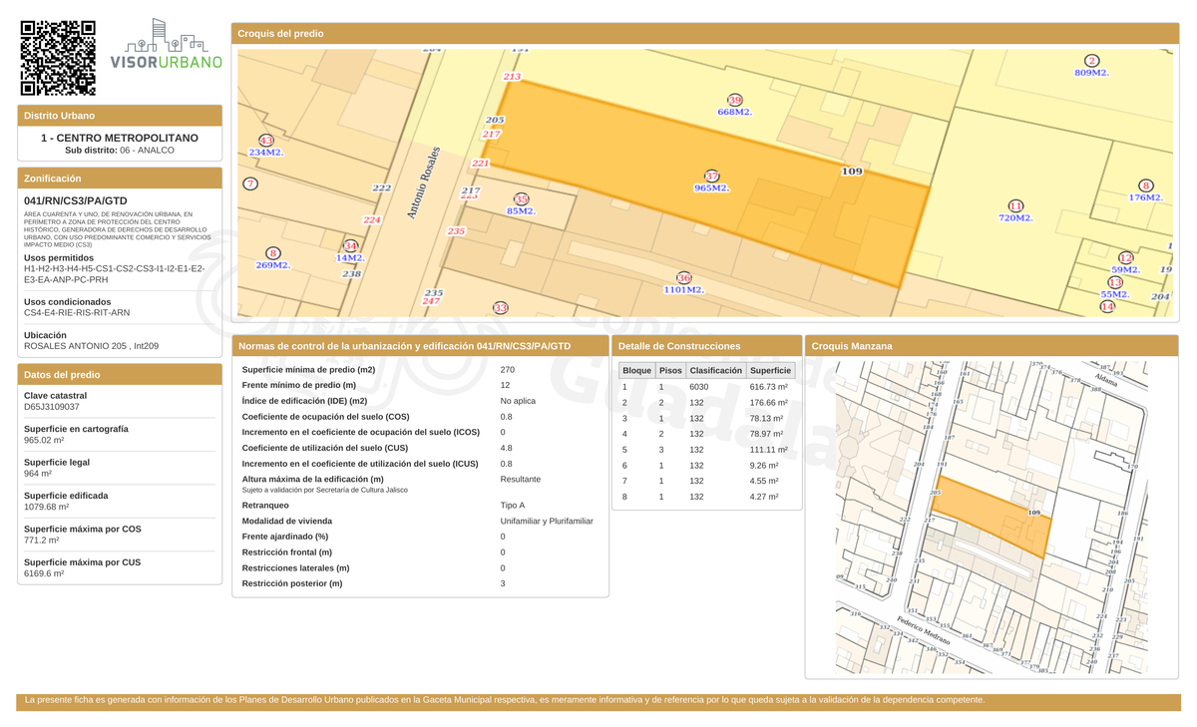Click the Pisos column header
Image resolution: width=1197 pixels, height=727 pixels.
tap(670, 370)
